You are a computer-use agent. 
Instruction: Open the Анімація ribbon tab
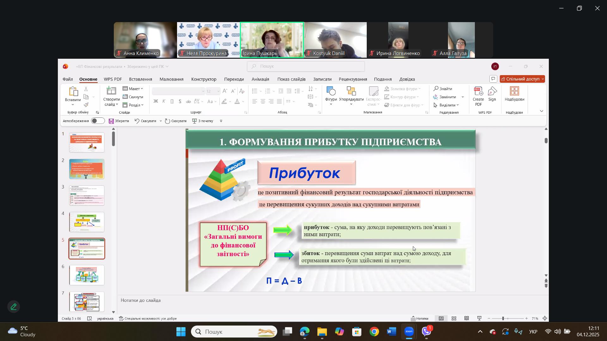(x=260, y=79)
